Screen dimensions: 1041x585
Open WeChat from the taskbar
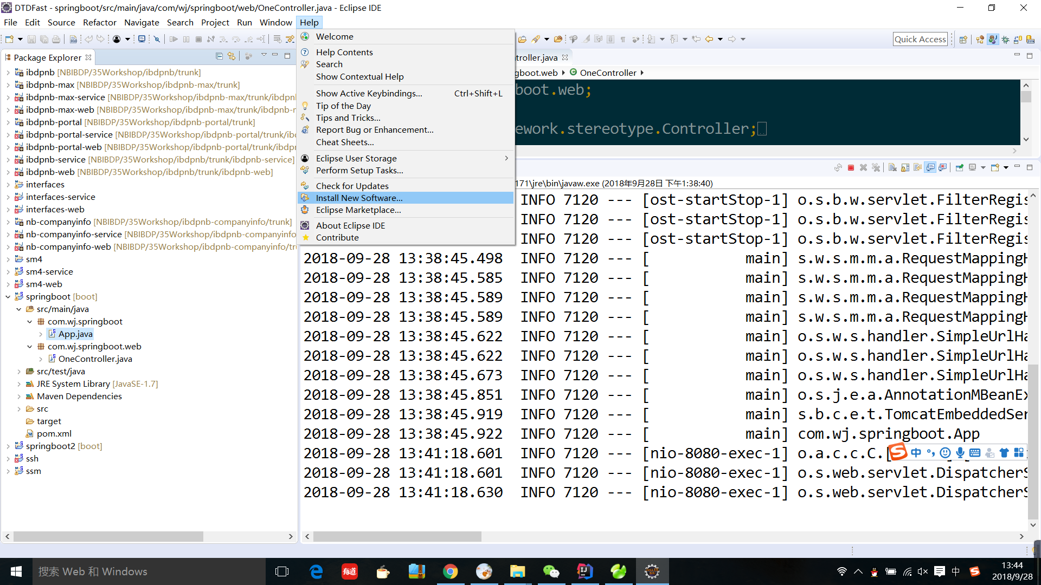click(551, 571)
